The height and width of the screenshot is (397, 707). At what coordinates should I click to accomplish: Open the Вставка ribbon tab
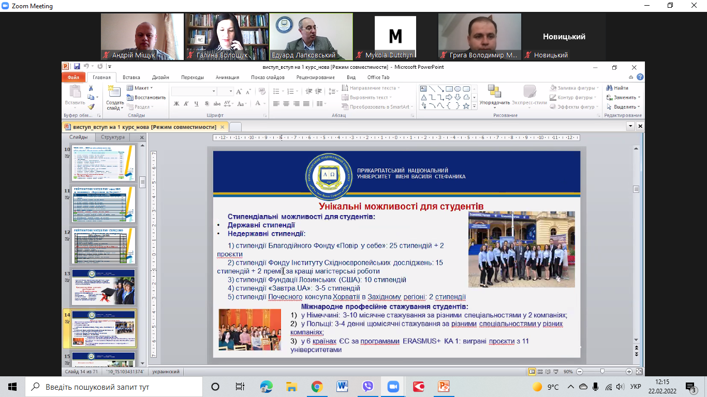point(131,78)
